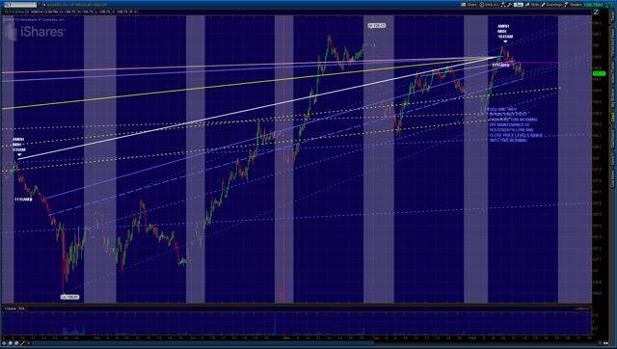Click the Volume study label
This screenshot has height=349, width=617.
pyautogui.click(x=11, y=309)
